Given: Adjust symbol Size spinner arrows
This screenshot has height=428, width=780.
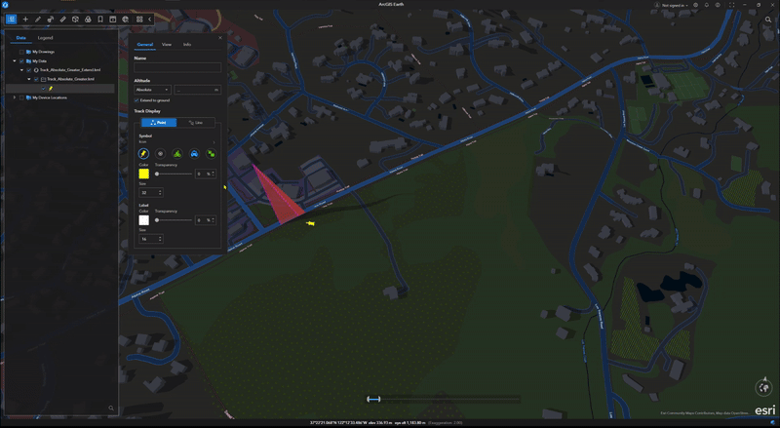Looking at the screenshot, I should [160, 193].
